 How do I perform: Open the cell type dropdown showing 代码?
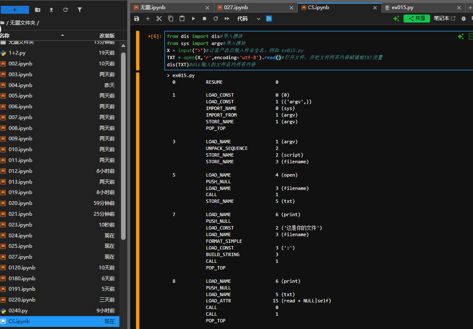click(x=248, y=19)
